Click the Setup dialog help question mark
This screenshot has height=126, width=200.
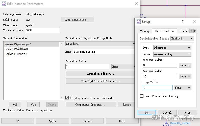pos(183,22)
